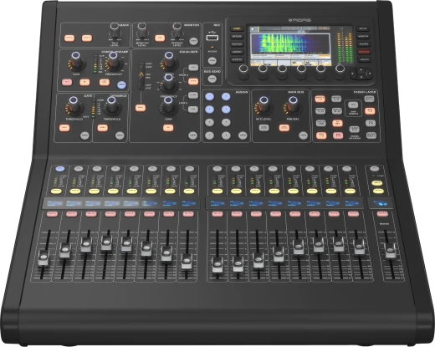Click the Pan/Bal knob
435x347 pixels.
coord(293,106)
